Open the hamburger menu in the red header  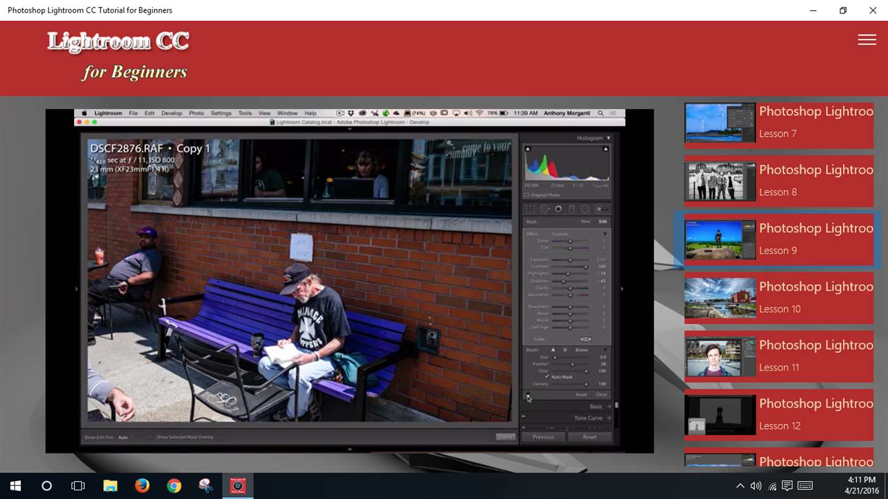(x=867, y=39)
